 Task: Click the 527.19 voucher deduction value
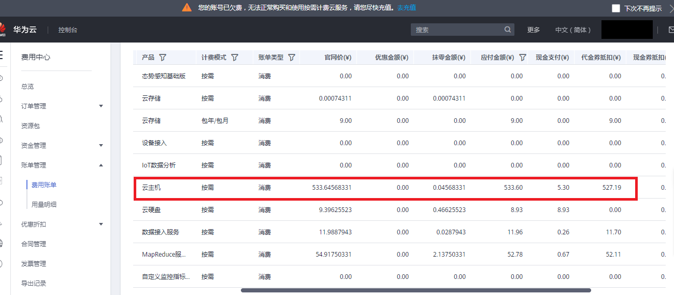(x=612, y=188)
